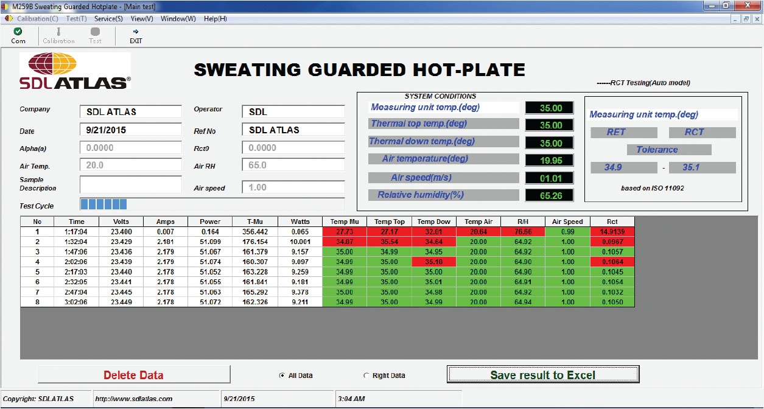Click the Watts cell 10.001
764x409 pixels.
pos(300,242)
